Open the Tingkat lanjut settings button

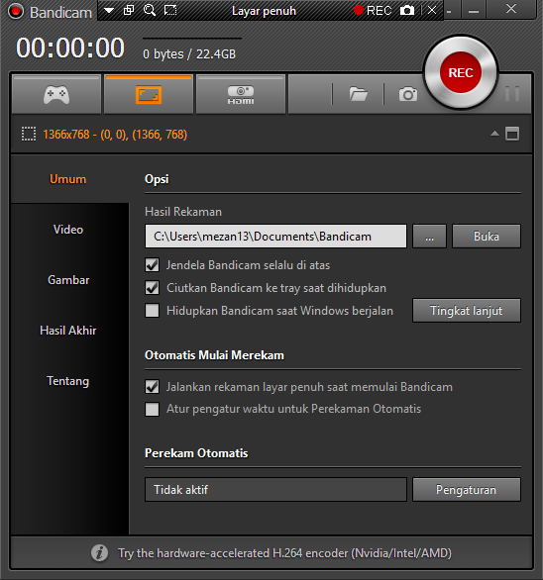(x=467, y=311)
